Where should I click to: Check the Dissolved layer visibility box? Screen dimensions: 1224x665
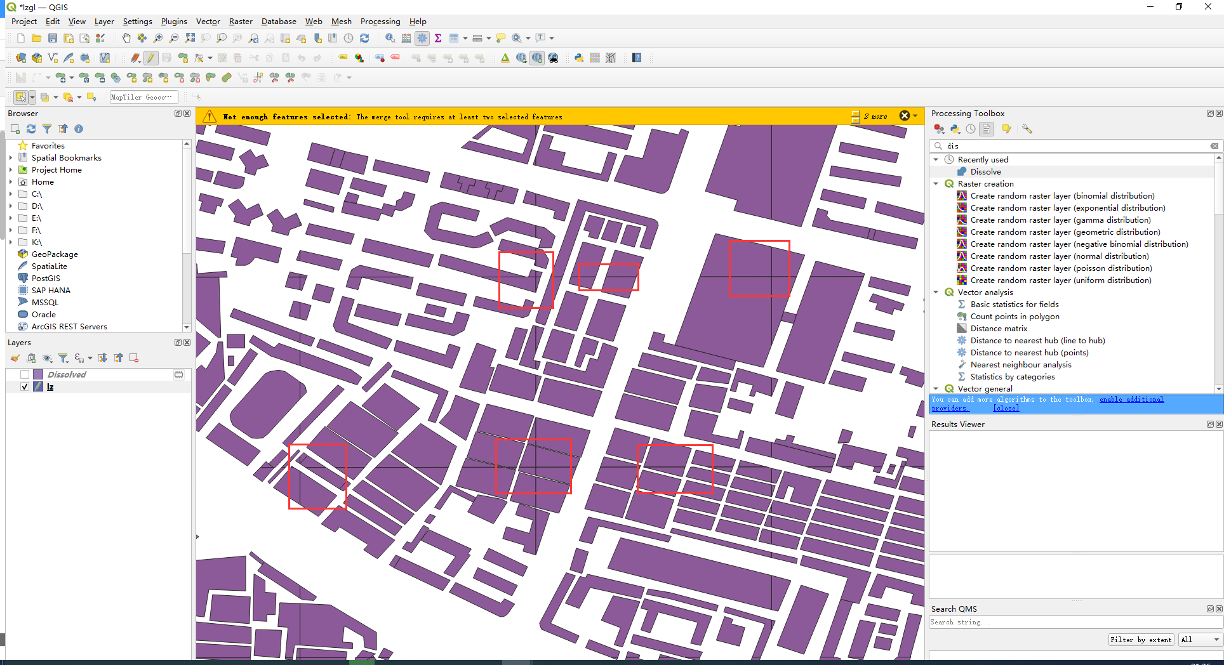(x=25, y=374)
